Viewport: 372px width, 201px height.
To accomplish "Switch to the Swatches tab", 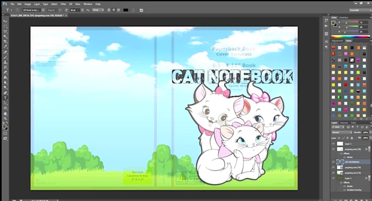I will click(x=344, y=17).
